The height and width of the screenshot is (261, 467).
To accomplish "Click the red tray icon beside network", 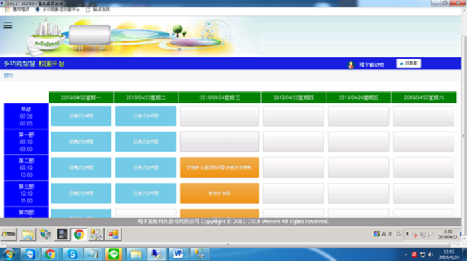I will click(414, 255).
